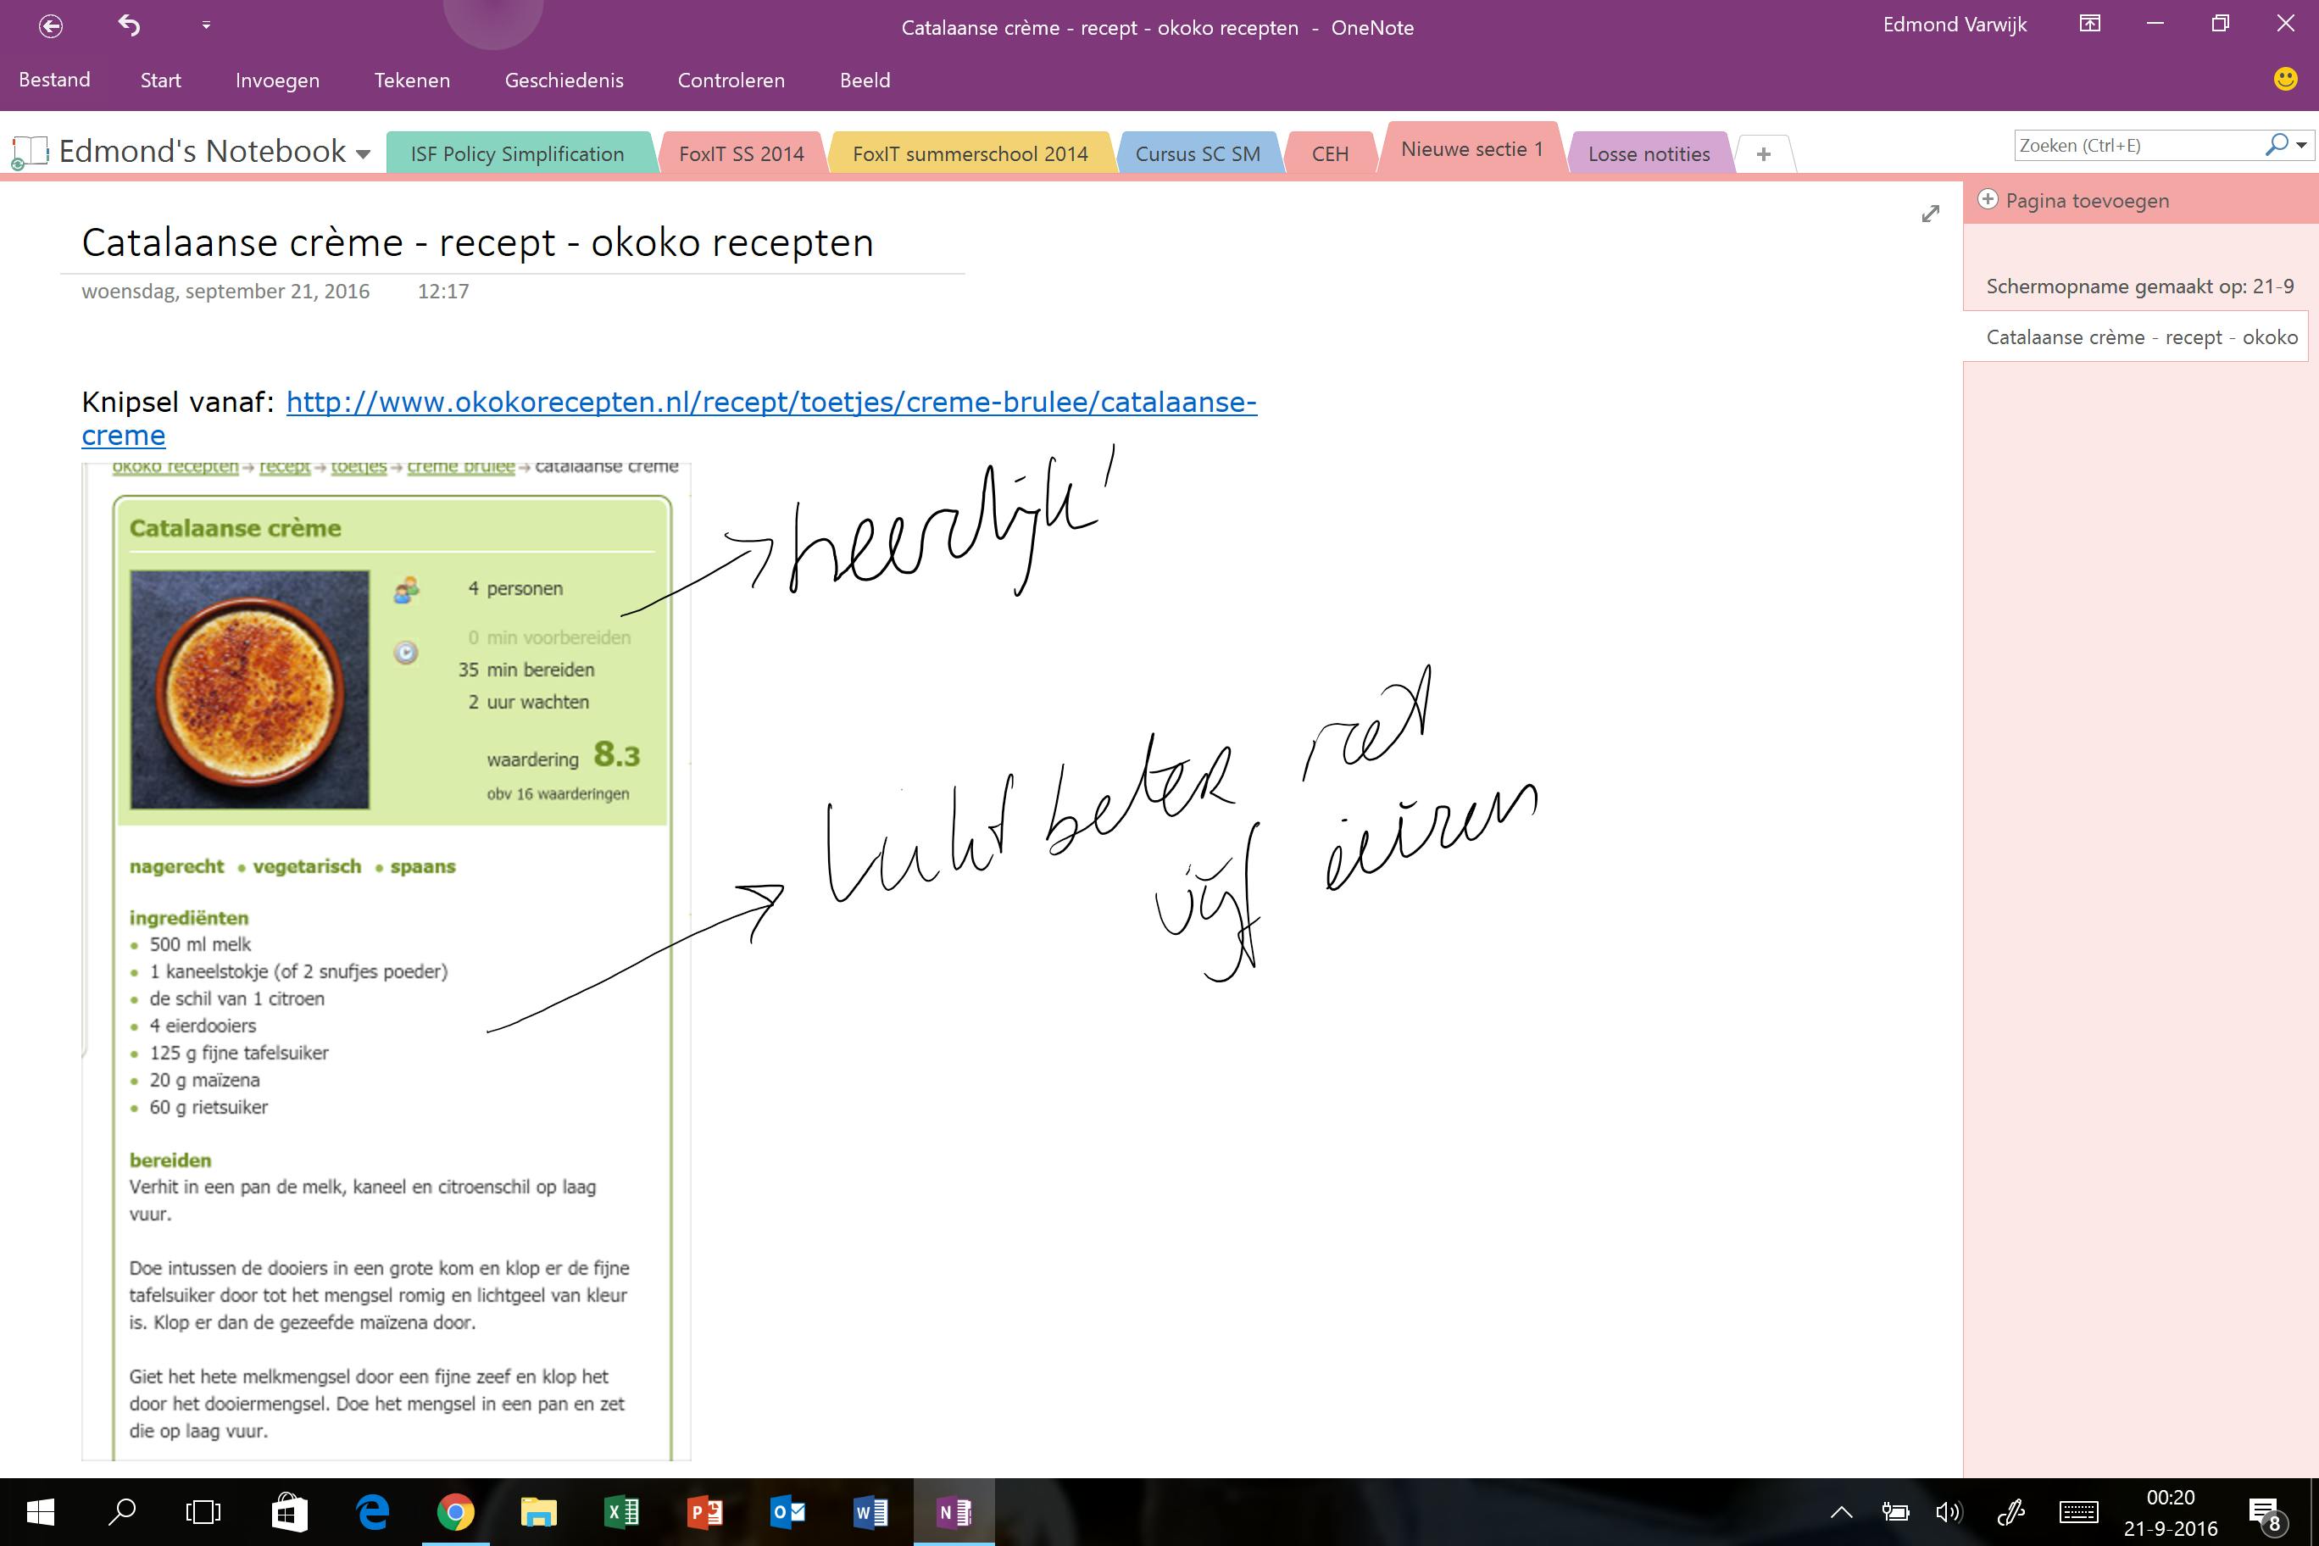
Task: Click the undo arrow icon
Action: (129, 25)
